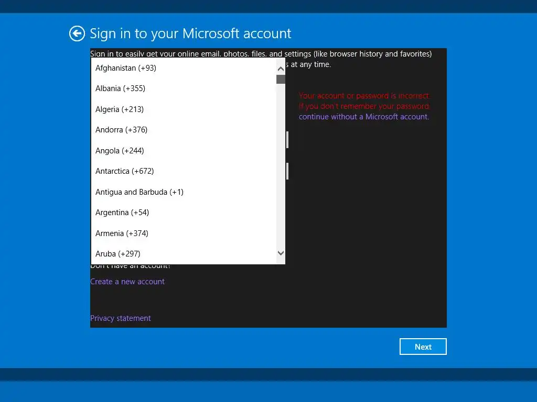Choose Armenia (+374) entry
Image resolution: width=537 pixels, height=402 pixels.
tap(184, 233)
